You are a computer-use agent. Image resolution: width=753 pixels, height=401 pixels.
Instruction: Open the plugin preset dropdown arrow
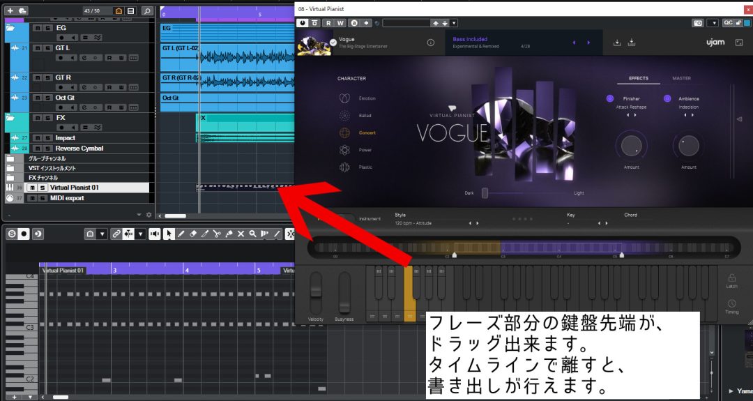pos(454,22)
